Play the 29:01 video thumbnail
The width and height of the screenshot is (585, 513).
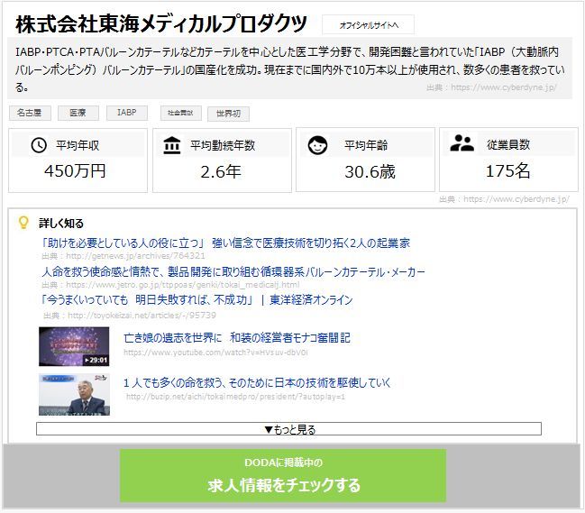tap(74, 346)
